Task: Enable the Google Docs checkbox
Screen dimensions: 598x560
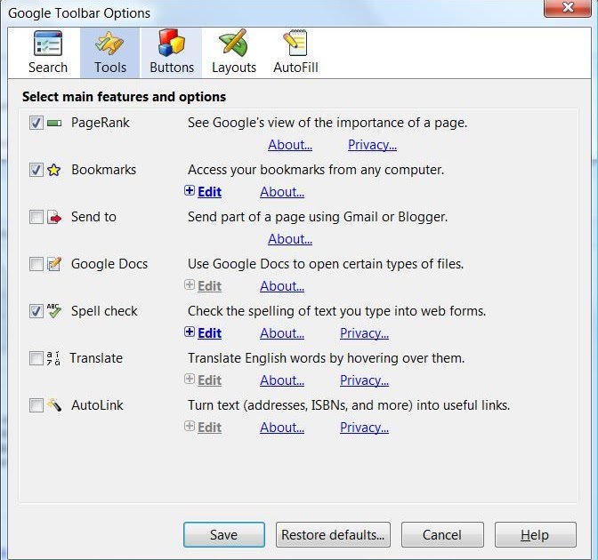Action: click(36, 264)
